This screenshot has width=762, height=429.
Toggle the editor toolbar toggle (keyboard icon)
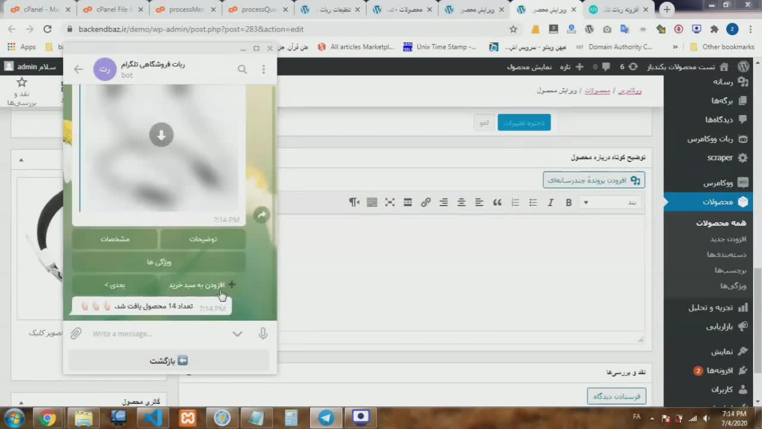coord(372,203)
